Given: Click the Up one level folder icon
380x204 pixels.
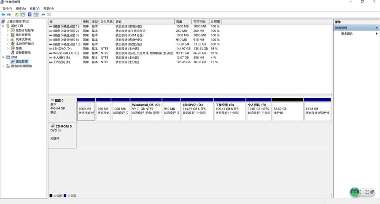Looking at the screenshot, I should click(16, 15).
